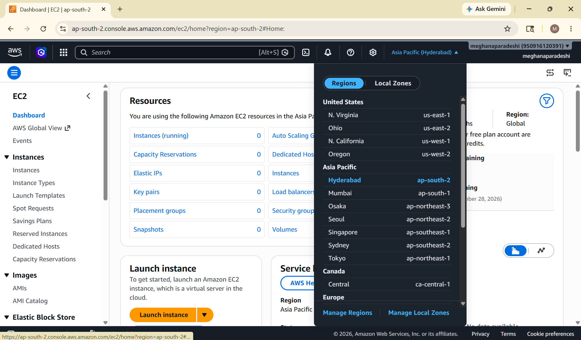Collapse the Elastic Block Store section
The height and width of the screenshot is (340, 581).
point(7,317)
